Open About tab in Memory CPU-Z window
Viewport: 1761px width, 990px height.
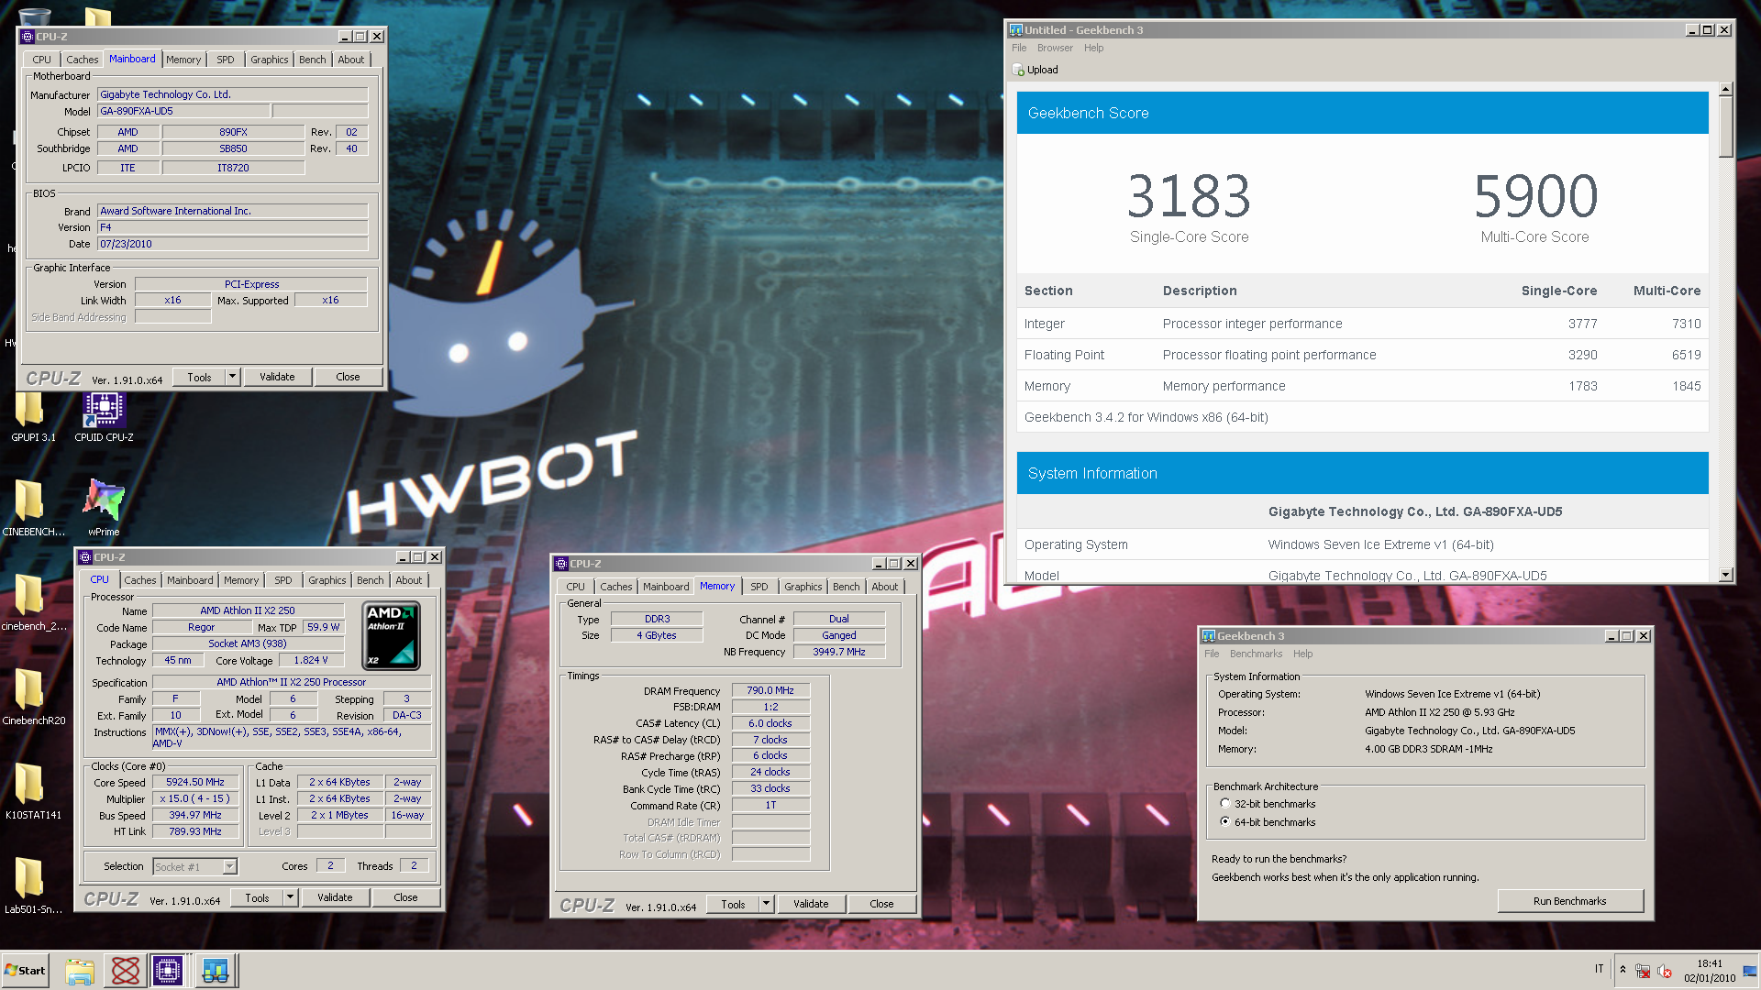point(885,587)
